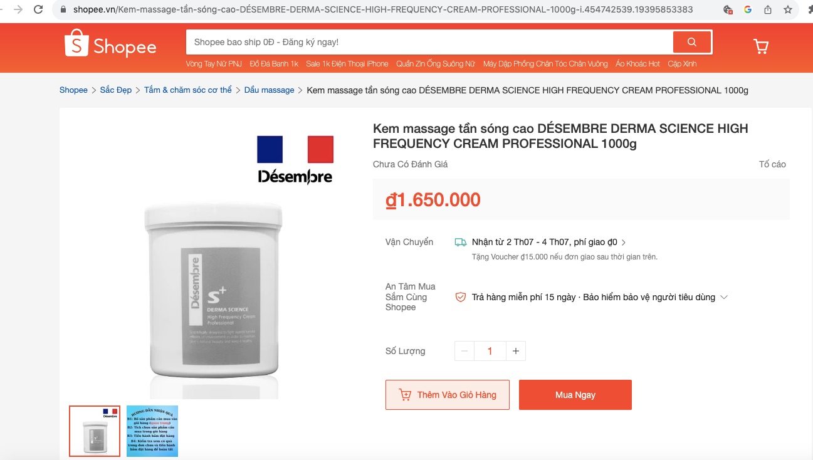Click the Tố cáo report link

pyautogui.click(x=772, y=164)
